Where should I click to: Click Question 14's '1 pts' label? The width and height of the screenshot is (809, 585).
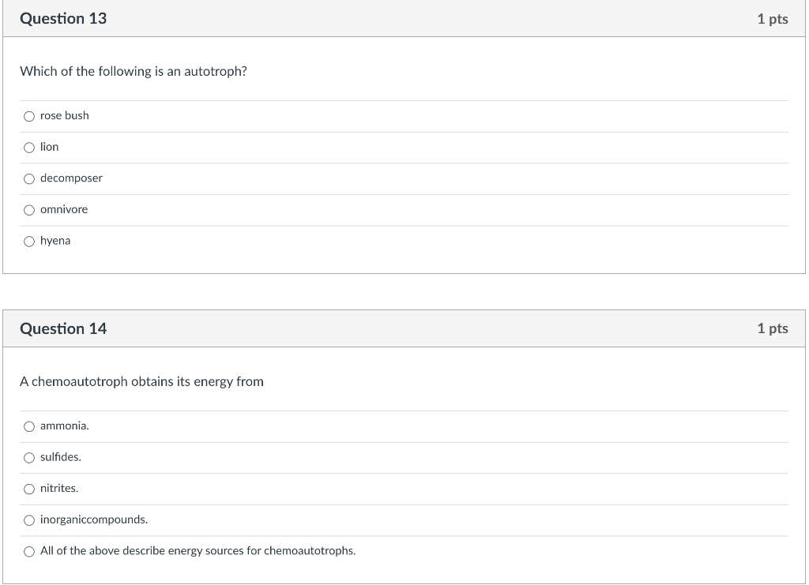772,328
